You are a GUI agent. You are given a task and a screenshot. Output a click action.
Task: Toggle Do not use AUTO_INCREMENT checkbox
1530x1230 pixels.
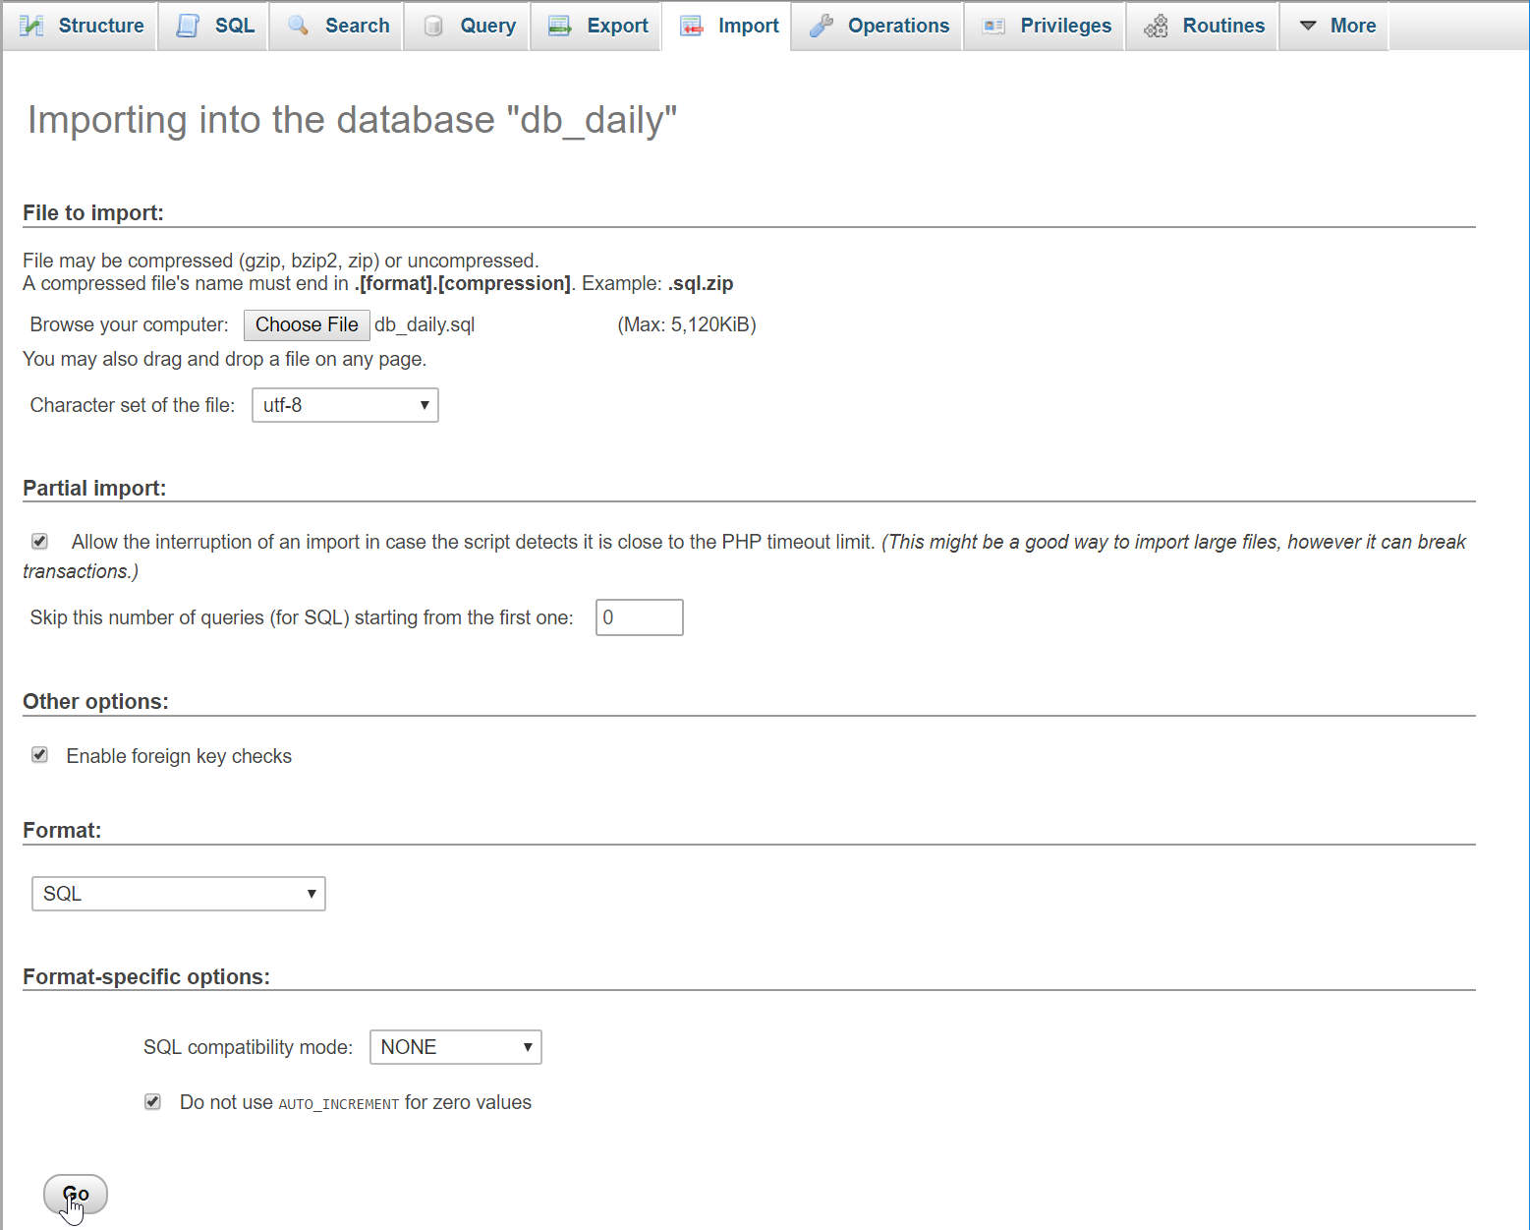[153, 1102]
